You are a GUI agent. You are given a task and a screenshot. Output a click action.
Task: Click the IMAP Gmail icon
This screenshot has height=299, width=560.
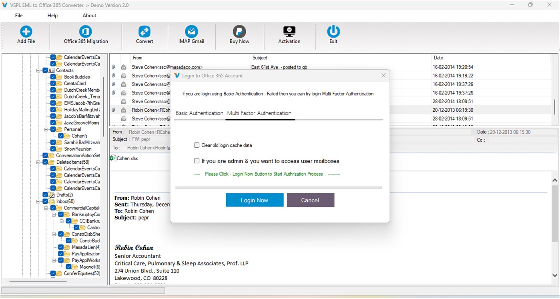point(191,36)
